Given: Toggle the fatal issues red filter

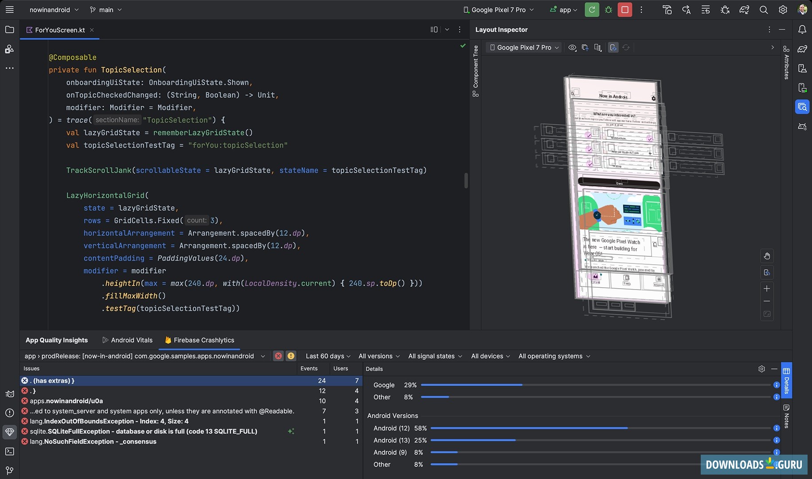Looking at the screenshot, I should coord(278,356).
